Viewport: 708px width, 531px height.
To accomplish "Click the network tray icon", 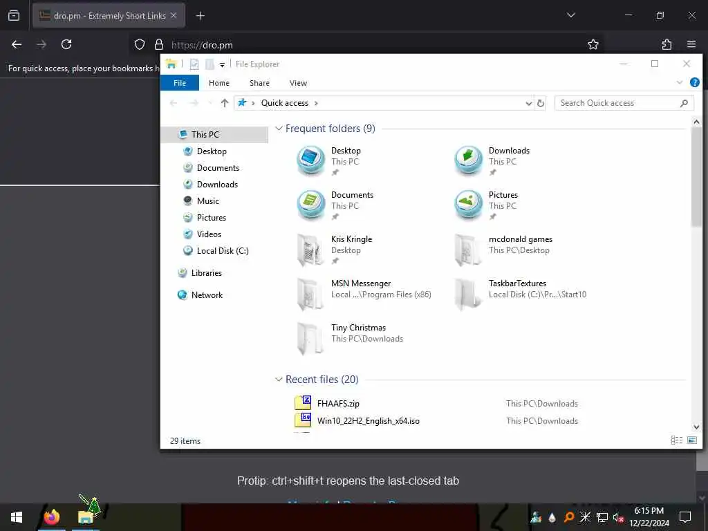I will [602, 517].
